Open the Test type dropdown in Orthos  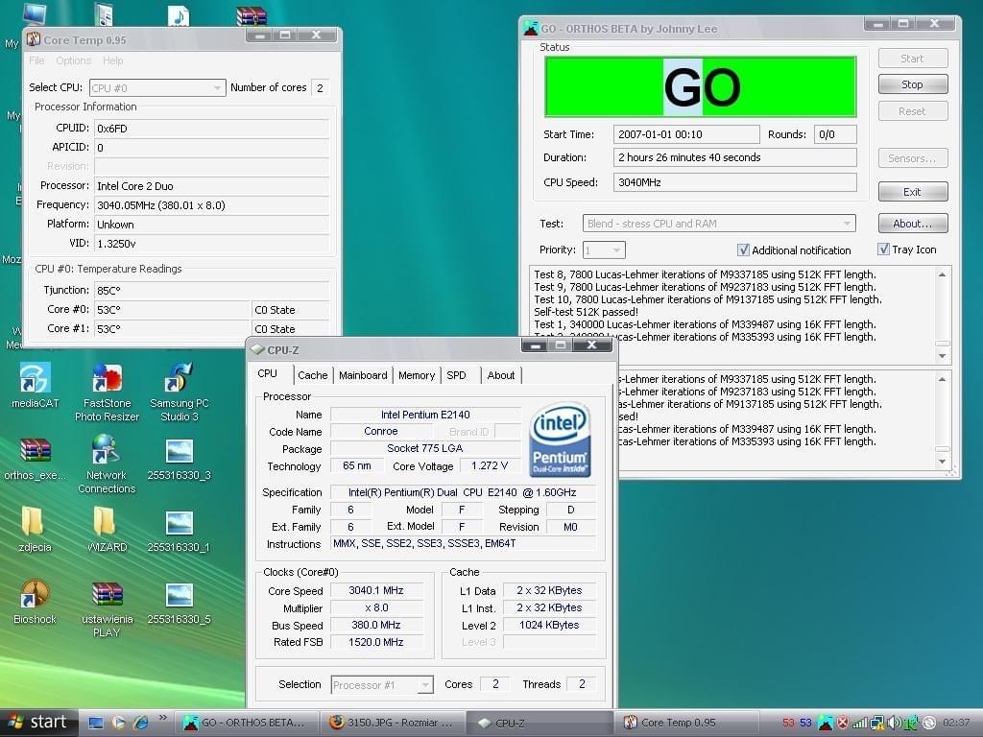pyautogui.click(x=718, y=224)
